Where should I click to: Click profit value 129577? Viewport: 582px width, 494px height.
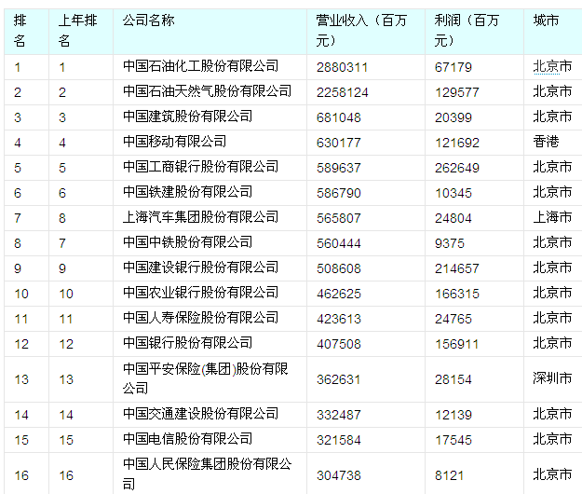457,92
